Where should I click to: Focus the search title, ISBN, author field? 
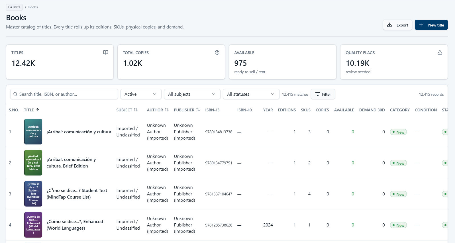coord(64,94)
